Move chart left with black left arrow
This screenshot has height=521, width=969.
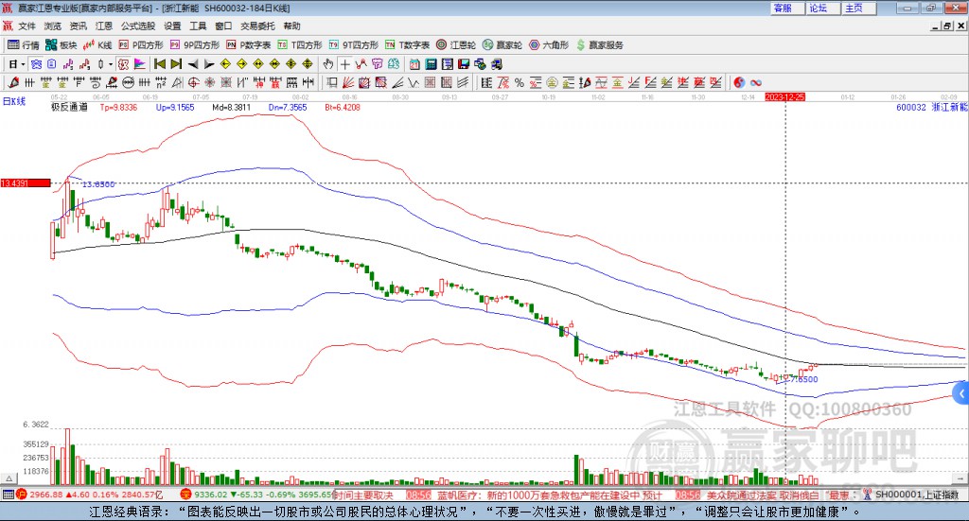pos(193,64)
